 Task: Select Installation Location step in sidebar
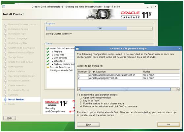pyautogui.click(x=19, y=81)
